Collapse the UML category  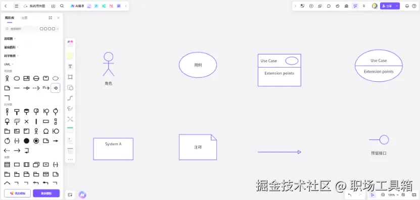click(9, 64)
